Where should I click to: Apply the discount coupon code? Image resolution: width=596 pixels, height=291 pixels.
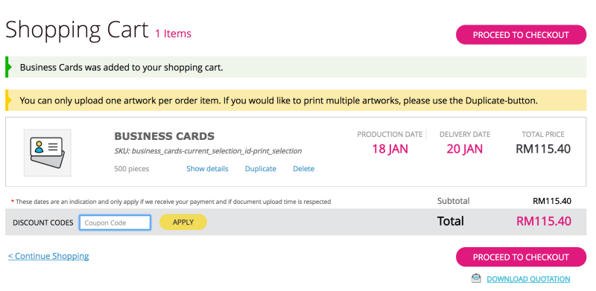tap(183, 223)
